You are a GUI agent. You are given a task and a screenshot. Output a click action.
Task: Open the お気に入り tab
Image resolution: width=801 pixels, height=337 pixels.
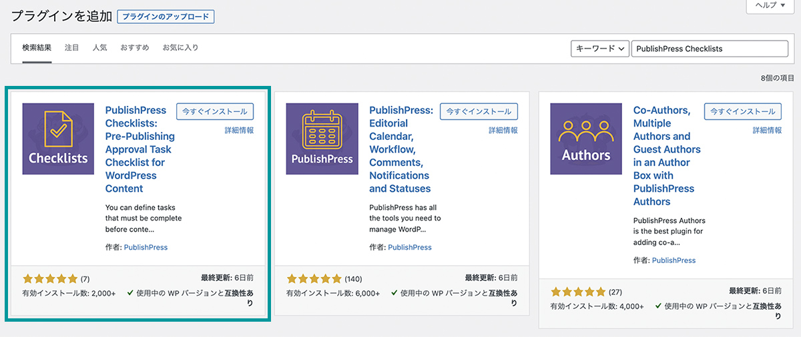point(180,48)
